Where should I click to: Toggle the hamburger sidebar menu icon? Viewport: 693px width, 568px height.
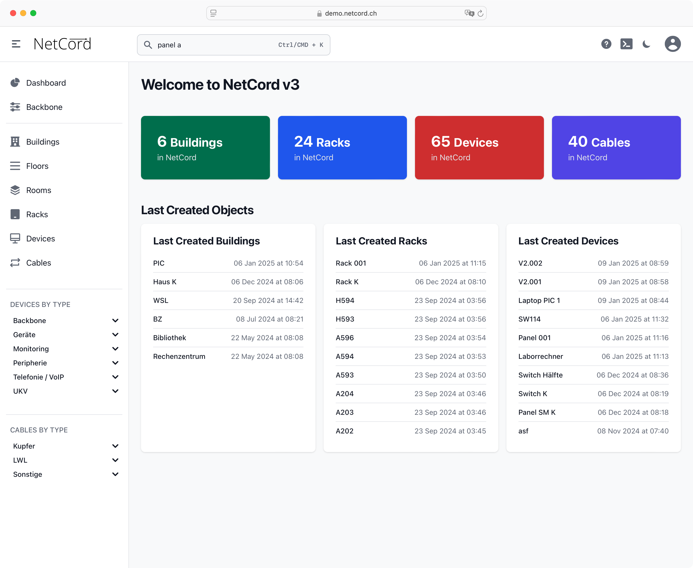coord(16,44)
